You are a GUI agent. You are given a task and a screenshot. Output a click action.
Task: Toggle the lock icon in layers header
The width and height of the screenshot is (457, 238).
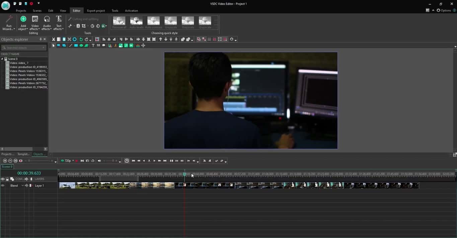[7, 179]
